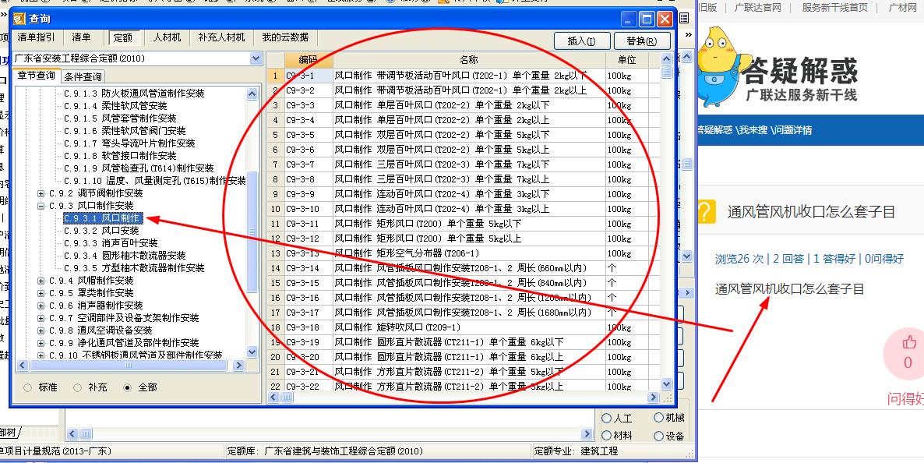
Task: Click the 编码 column header
Action: 309,59
